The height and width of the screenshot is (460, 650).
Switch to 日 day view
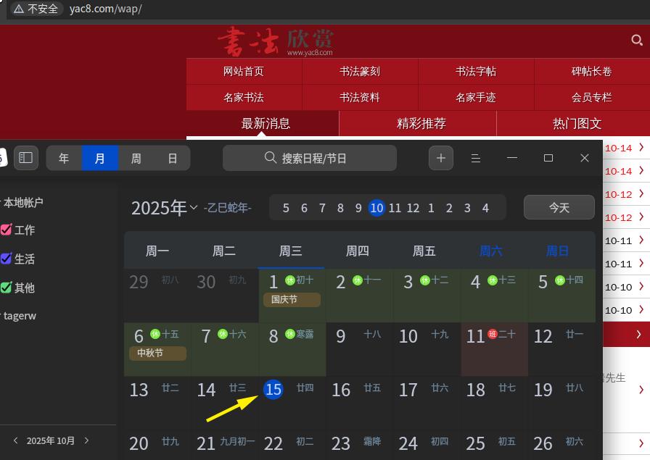pos(173,158)
